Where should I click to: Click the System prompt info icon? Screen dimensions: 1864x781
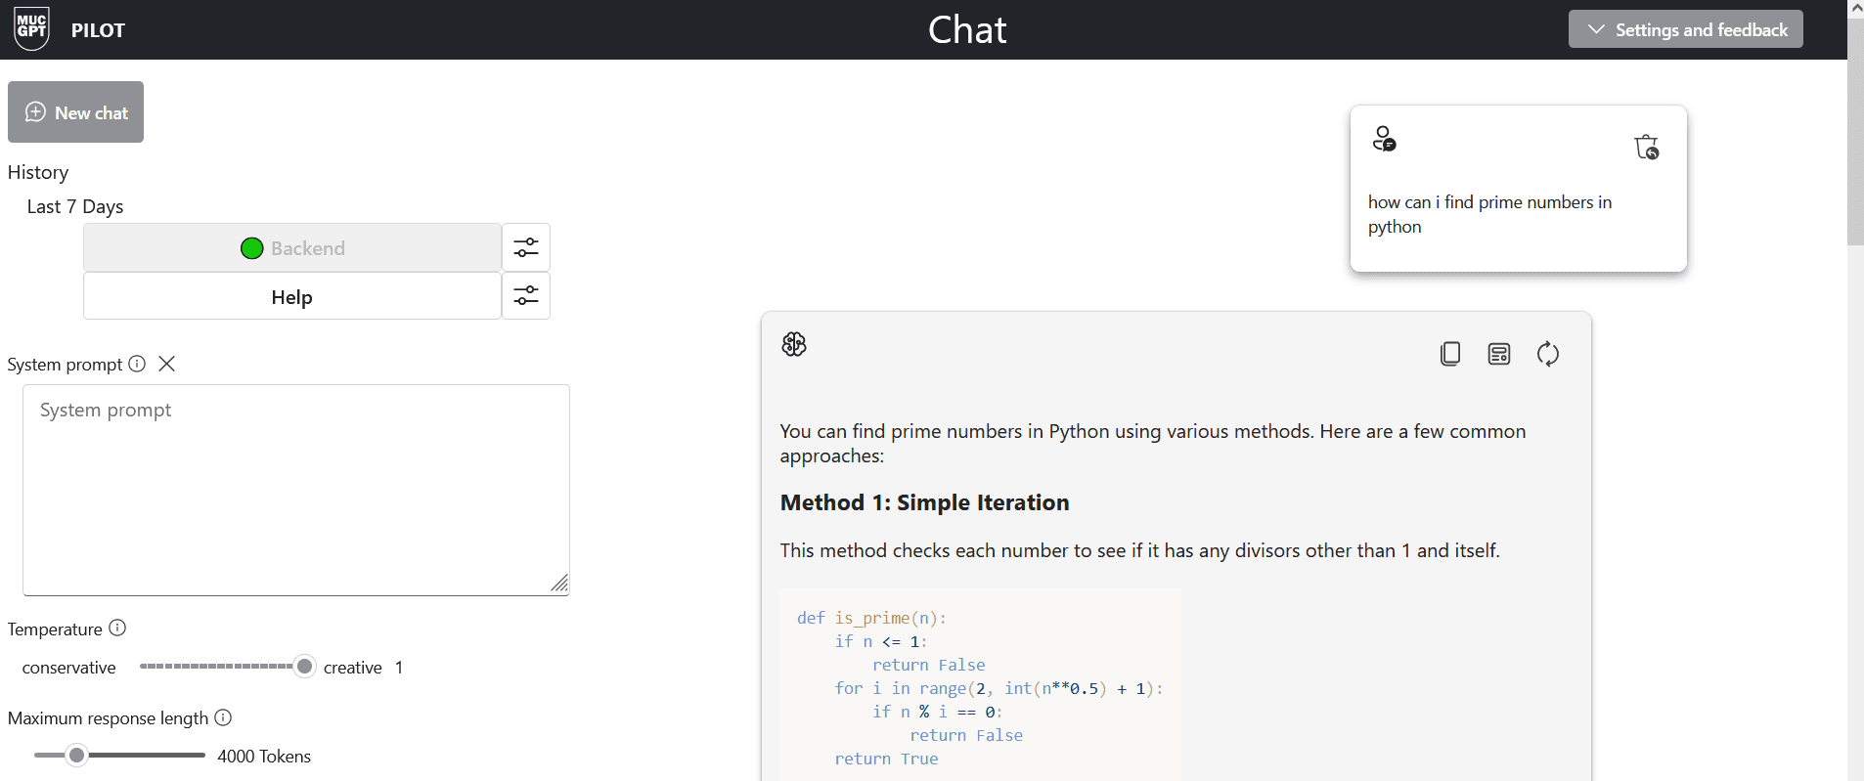pos(137,364)
